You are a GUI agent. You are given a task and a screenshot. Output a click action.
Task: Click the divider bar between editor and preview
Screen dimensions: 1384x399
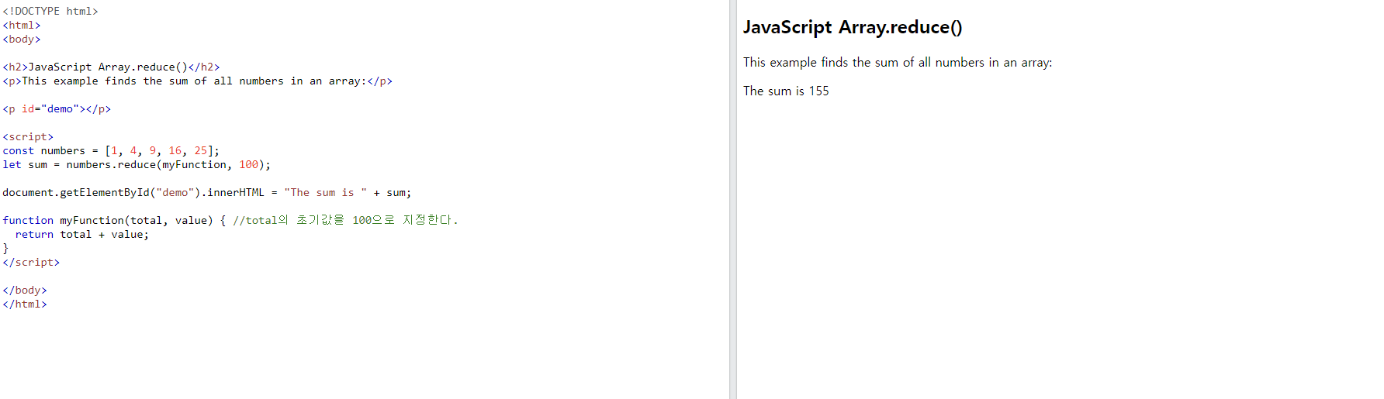[732, 199]
